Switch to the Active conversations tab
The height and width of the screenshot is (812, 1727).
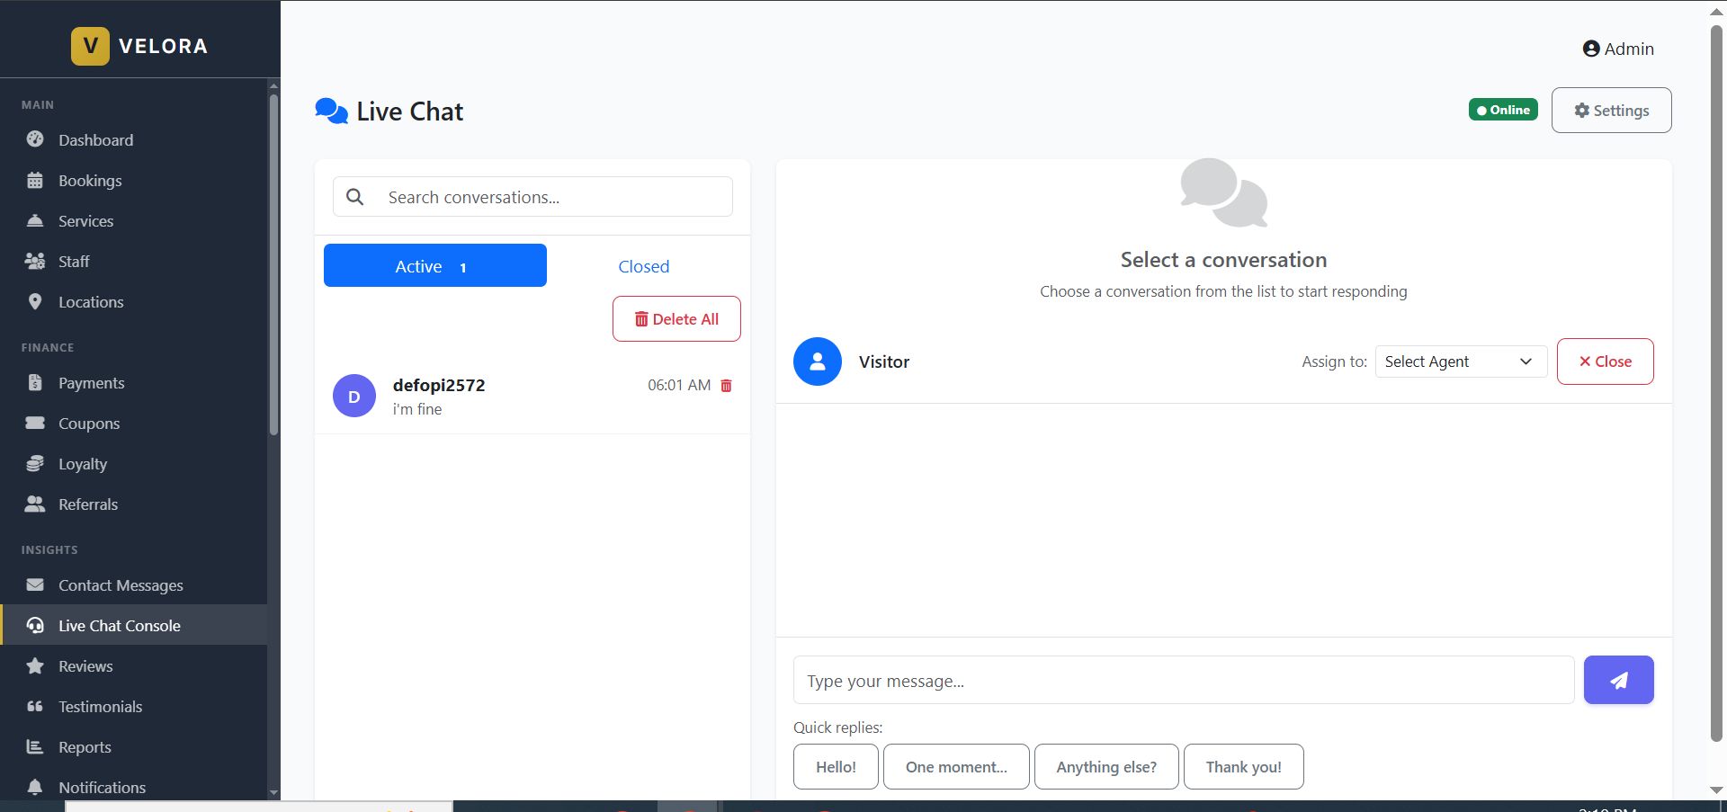point(435,265)
